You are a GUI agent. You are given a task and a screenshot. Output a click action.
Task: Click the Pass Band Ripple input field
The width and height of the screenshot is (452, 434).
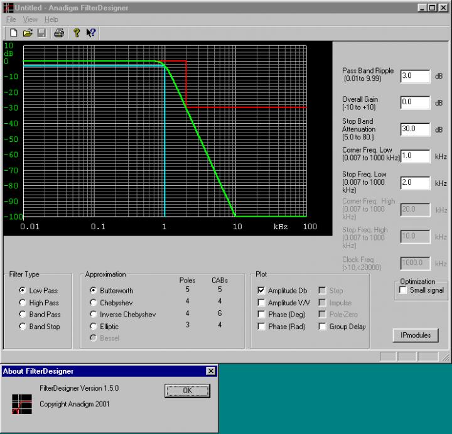pyautogui.click(x=414, y=75)
